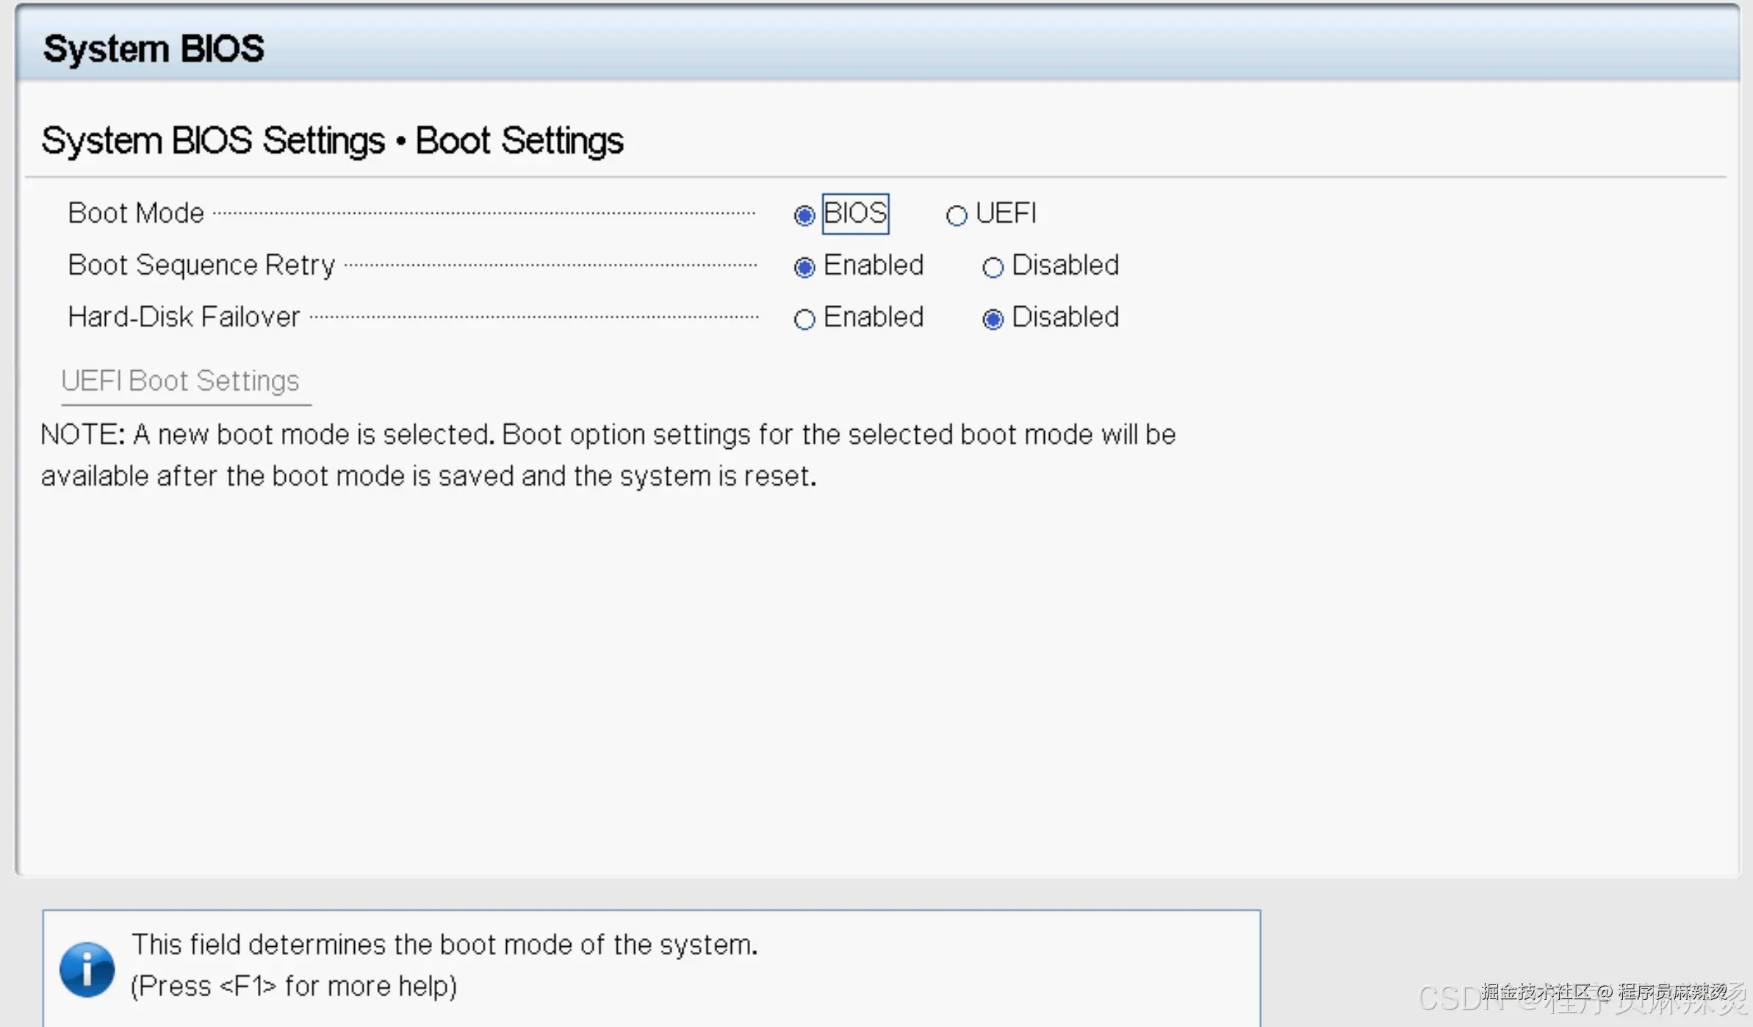The height and width of the screenshot is (1027, 1753).
Task: Click the 掘金技术社区 watermark text
Action: click(x=1536, y=991)
